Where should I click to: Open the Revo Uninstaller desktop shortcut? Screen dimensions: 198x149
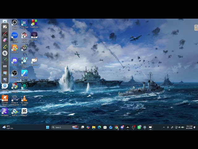pyautogui.click(x=15, y=88)
